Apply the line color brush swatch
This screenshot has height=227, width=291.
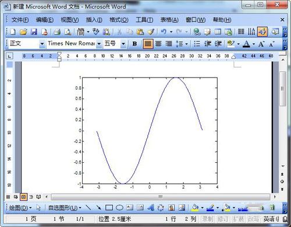pos(210,208)
